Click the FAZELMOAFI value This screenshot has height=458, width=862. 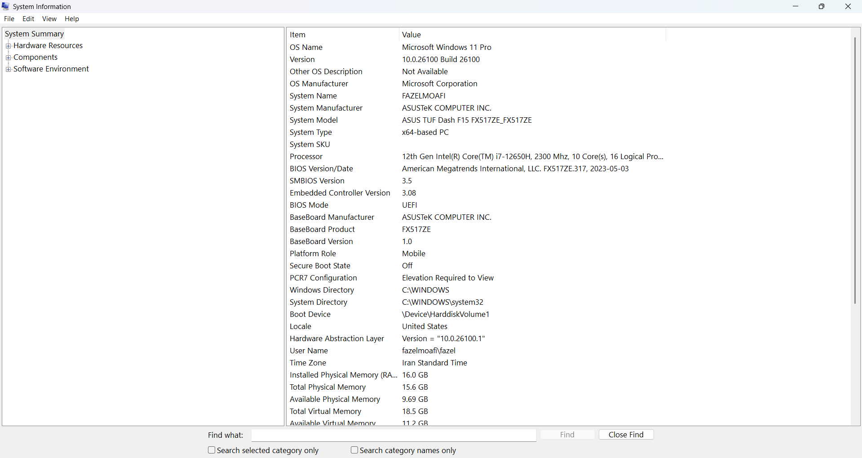point(424,96)
